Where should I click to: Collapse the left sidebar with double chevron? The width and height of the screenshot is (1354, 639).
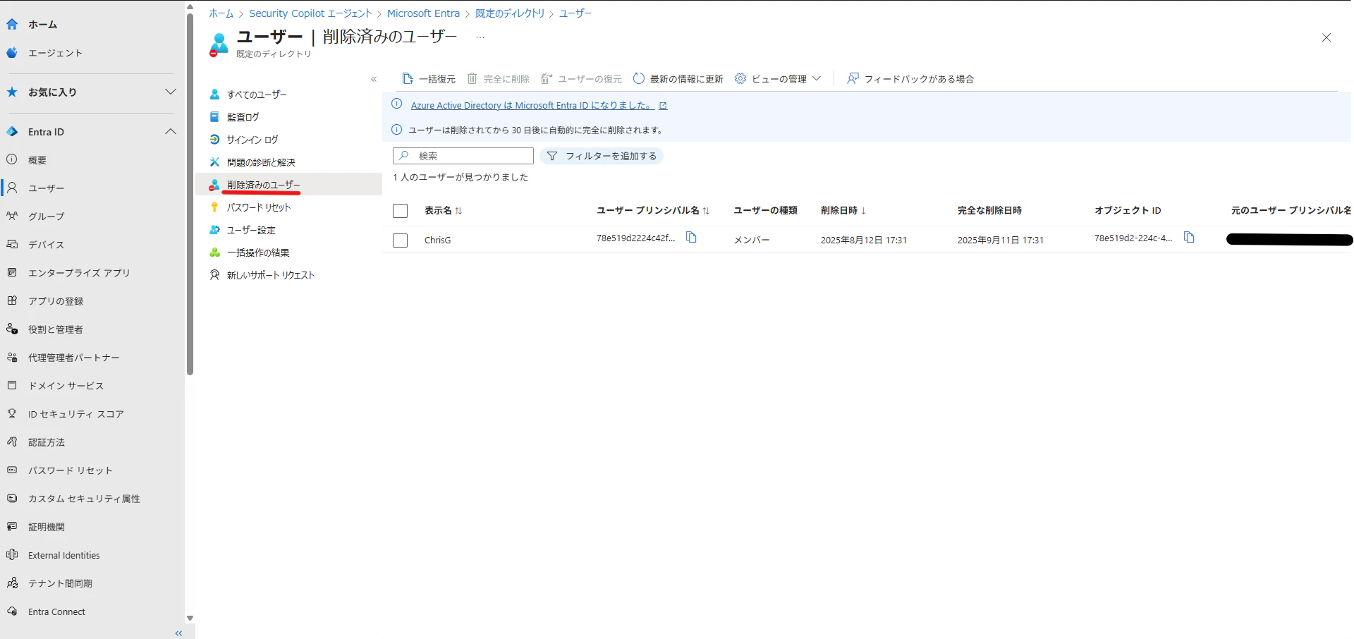tap(178, 633)
